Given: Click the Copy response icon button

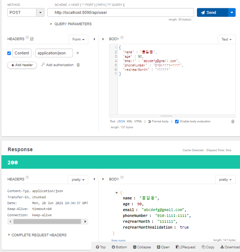Looking at the screenshot, I should pos(208,247).
